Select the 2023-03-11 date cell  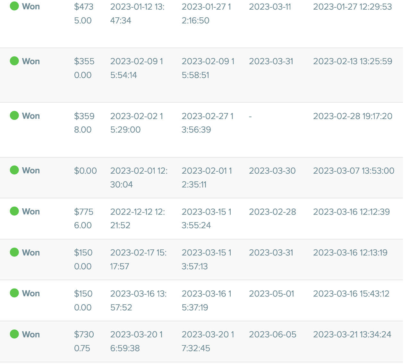(270, 7)
